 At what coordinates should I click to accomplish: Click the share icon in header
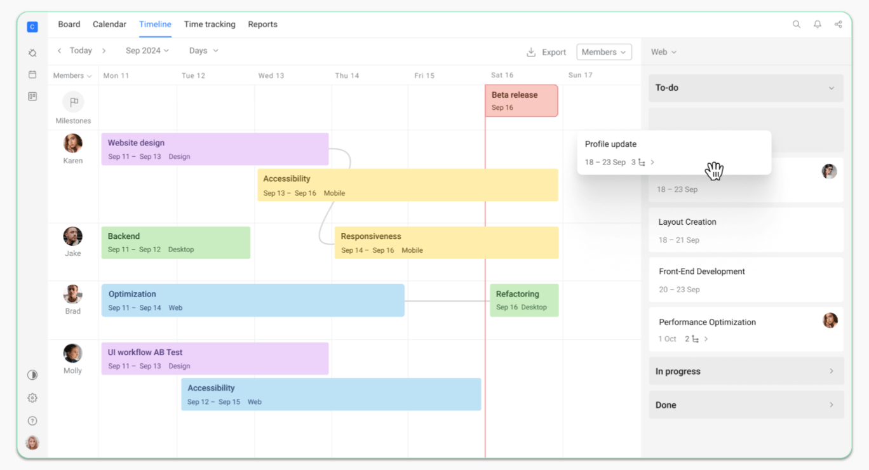click(x=839, y=24)
